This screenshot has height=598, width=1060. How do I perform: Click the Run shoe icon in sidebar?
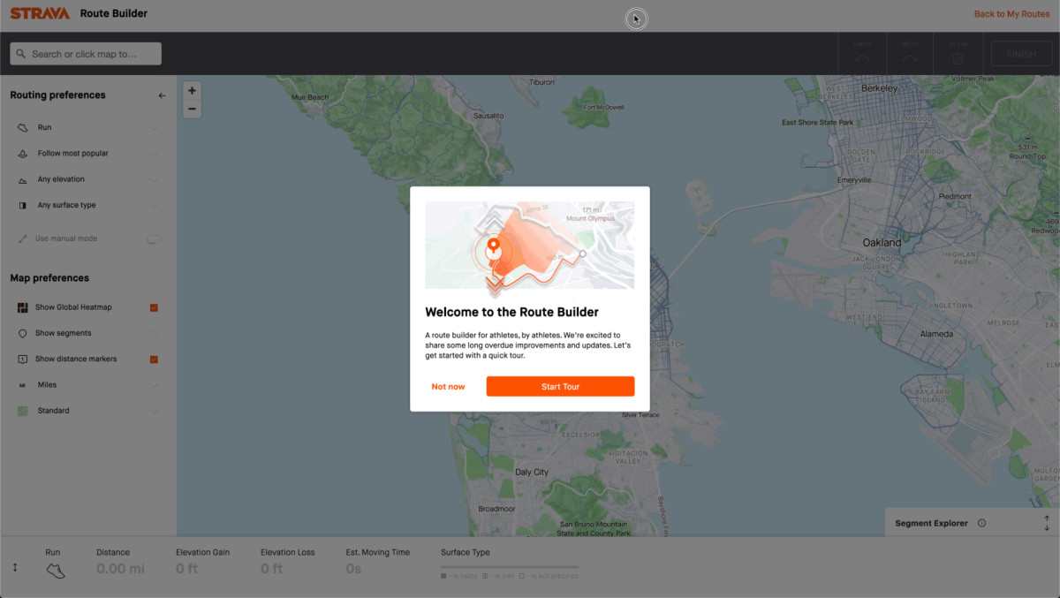click(x=23, y=128)
